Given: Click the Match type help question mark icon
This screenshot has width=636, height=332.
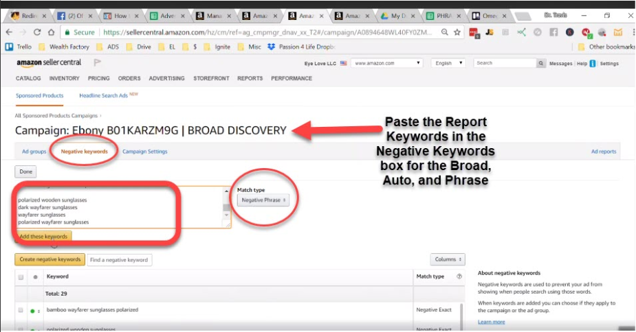Looking at the screenshot, I should (459, 276).
